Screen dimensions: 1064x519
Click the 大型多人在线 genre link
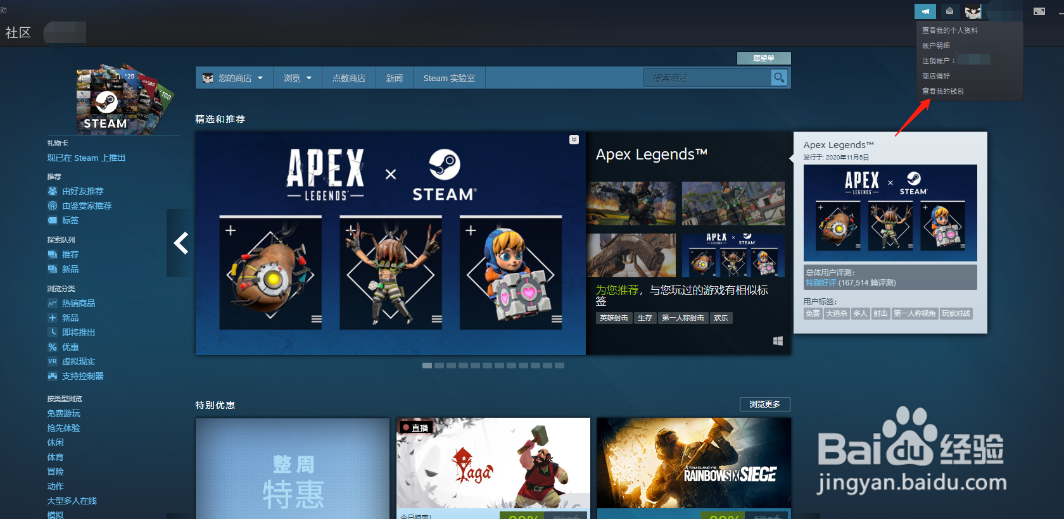[x=72, y=501]
